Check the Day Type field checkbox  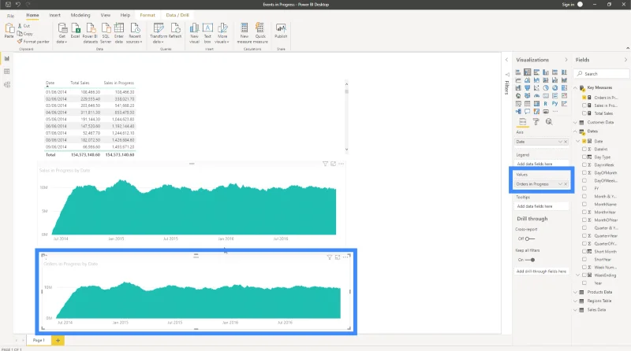click(x=584, y=157)
